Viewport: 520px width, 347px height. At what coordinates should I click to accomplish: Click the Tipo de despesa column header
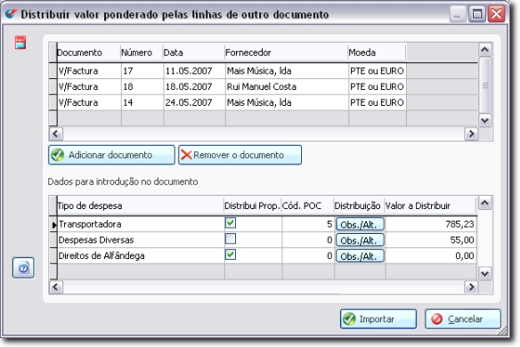coord(141,206)
